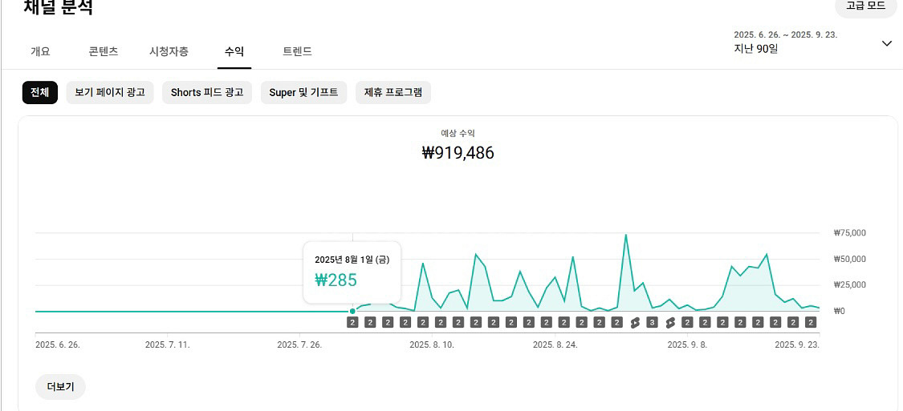The height and width of the screenshot is (411, 903).
Task: Go to the 시청자층 tab
Action: (x=169, y=51)
